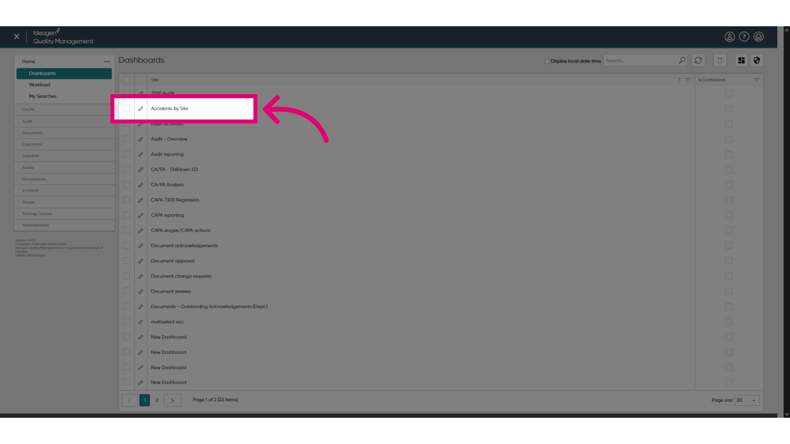
Task: Click the previous page arrow button
Action: tap(130, 400)
